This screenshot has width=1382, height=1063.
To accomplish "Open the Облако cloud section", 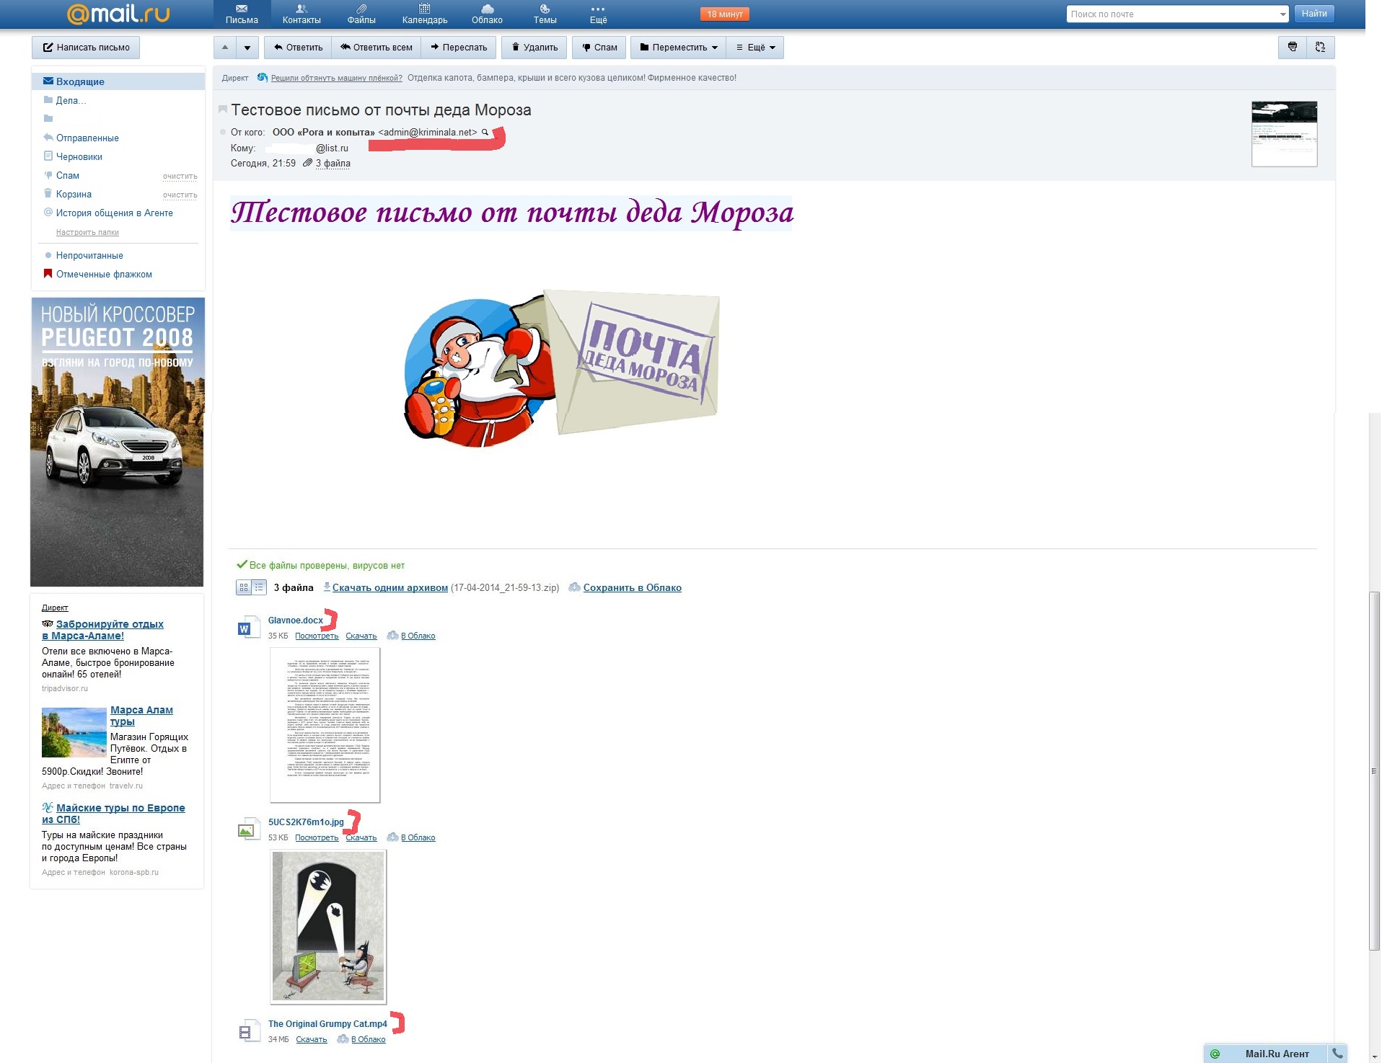I will (x=487, y=14).
